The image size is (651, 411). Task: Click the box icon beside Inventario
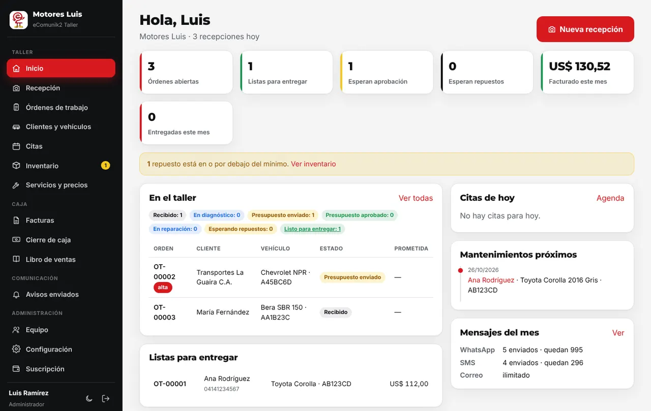pos(16,166)
